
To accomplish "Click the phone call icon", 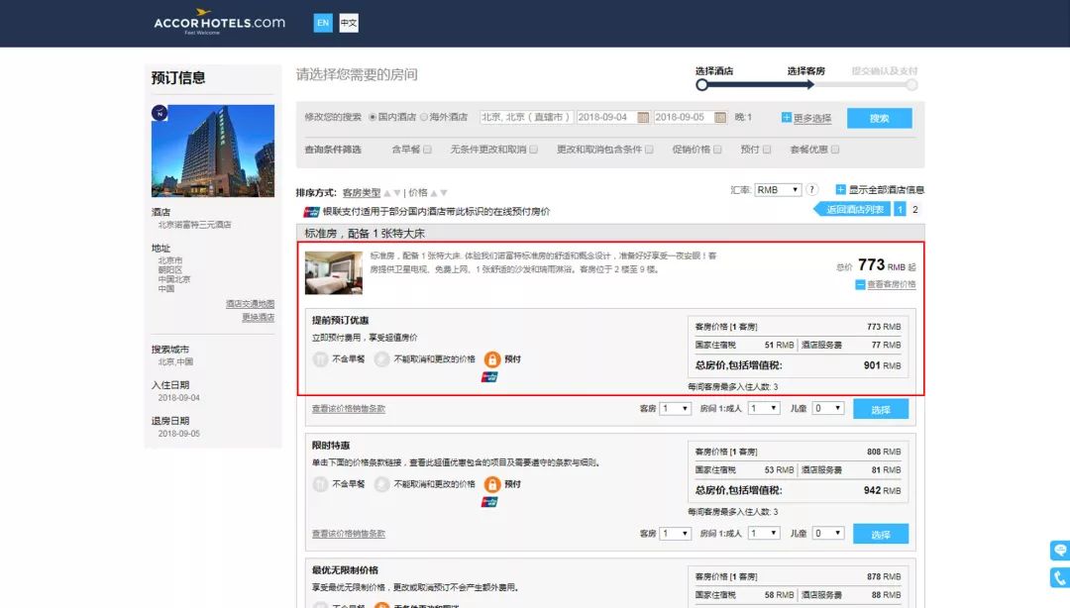I will [1059, 577].
